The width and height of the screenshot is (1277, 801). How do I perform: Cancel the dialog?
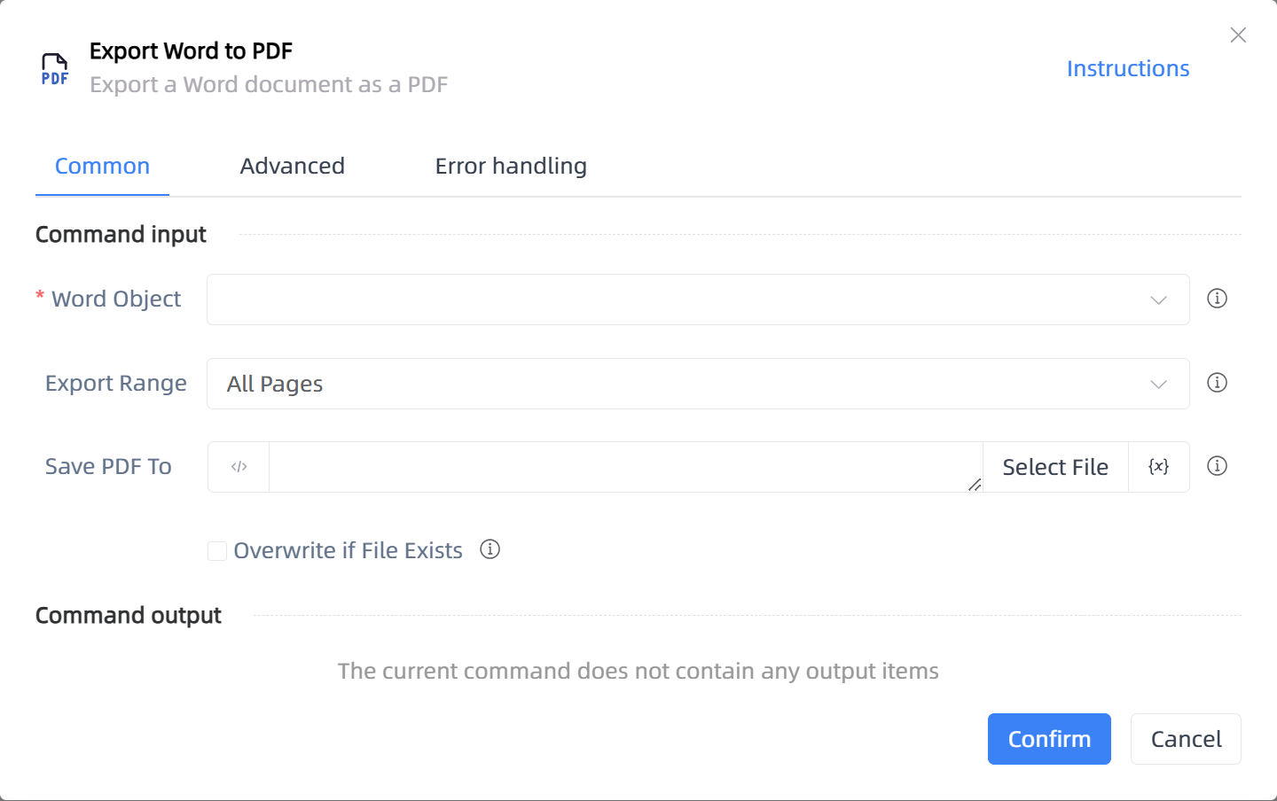click(x=1186, y=739)
